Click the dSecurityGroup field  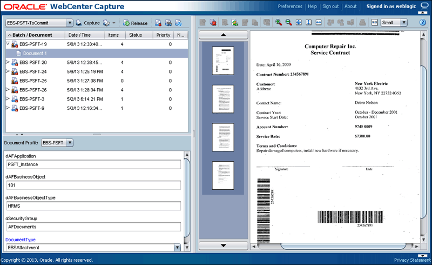[93, 227]
